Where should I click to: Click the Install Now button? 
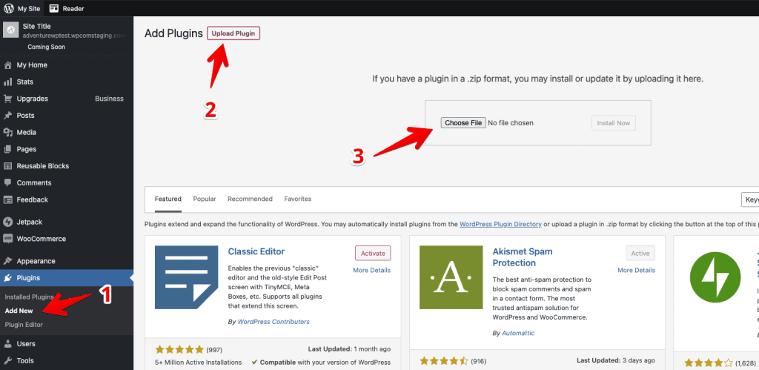click(613, 123)
